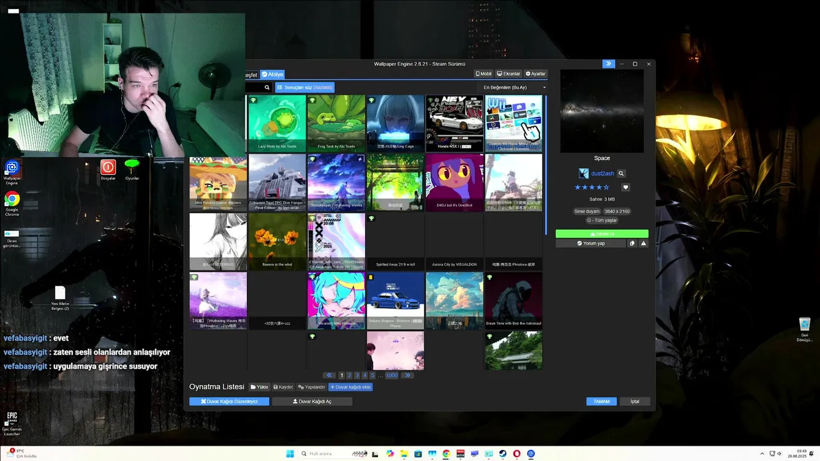Screen dimensions: 820x461
Task: Switch to the Keşfet tab
Action: [x=250, y=75]
